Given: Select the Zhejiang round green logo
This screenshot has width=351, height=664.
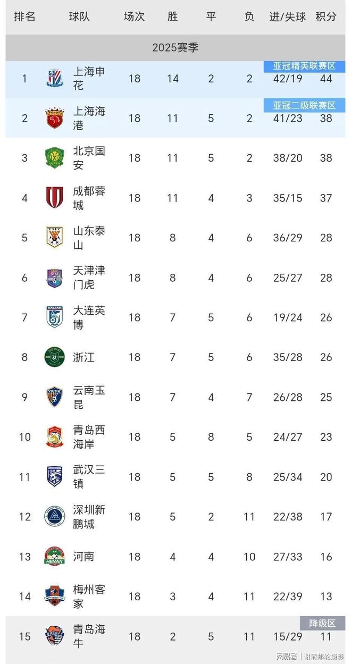Looking at the screenshot, I should point(54,357).
